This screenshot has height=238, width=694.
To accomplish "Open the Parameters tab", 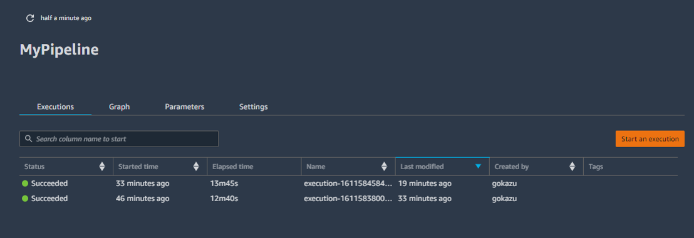I will [x=185, y=106].
